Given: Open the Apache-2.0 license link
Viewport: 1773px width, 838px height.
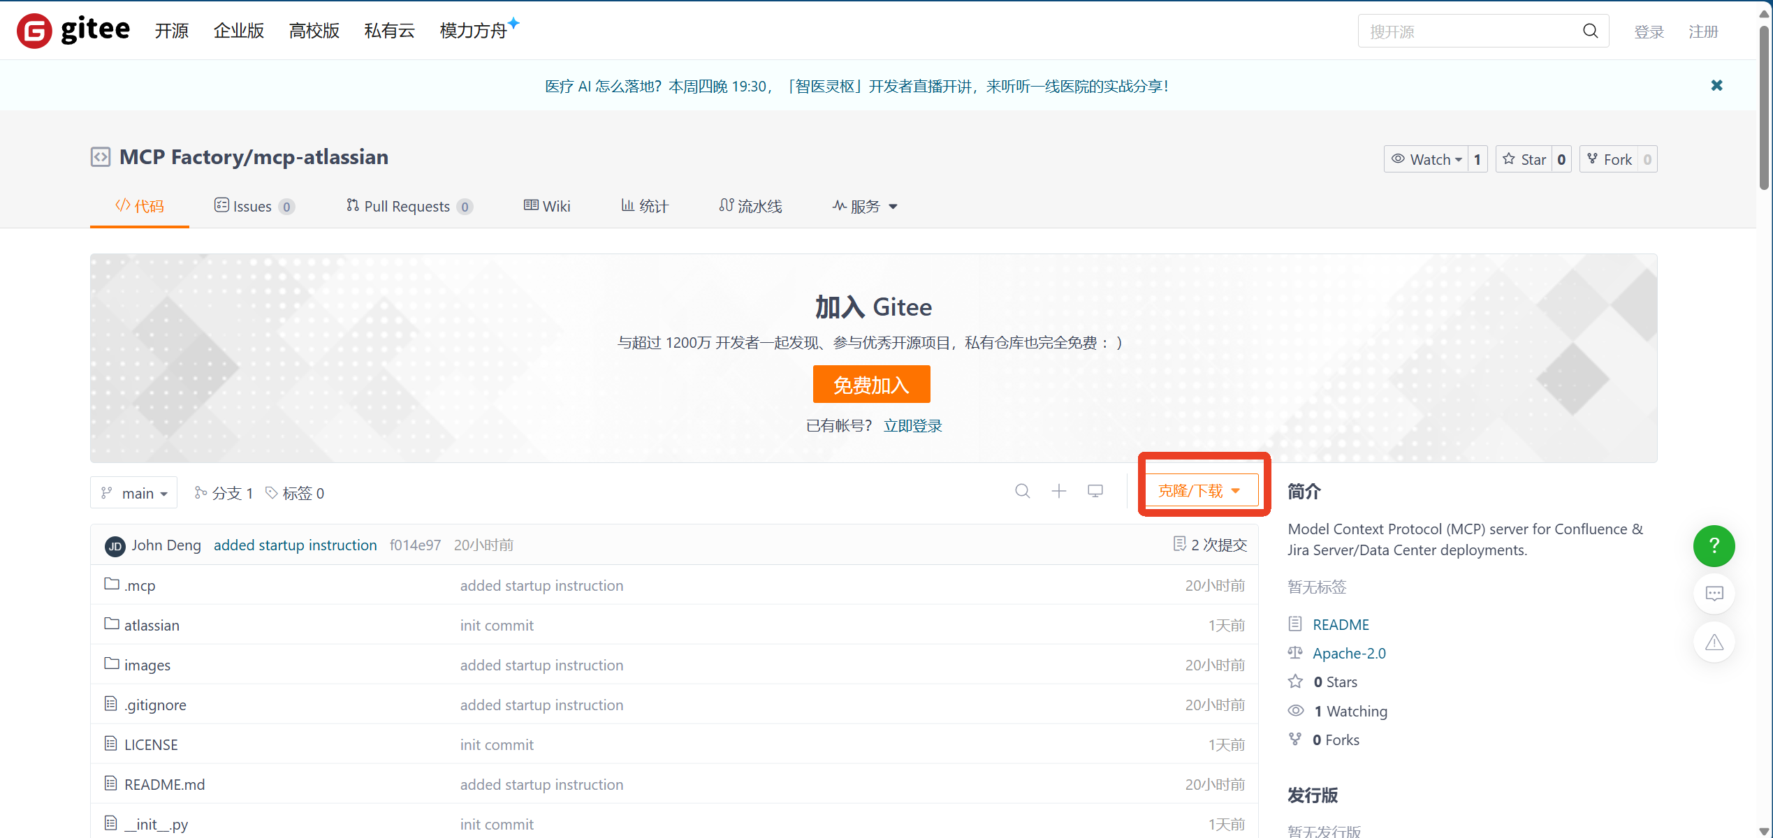Looking at the screenshot, I should click(1349, 653).
